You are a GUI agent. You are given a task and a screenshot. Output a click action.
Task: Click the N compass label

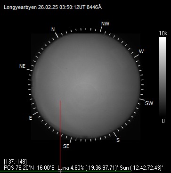click(x=53, y=29)
